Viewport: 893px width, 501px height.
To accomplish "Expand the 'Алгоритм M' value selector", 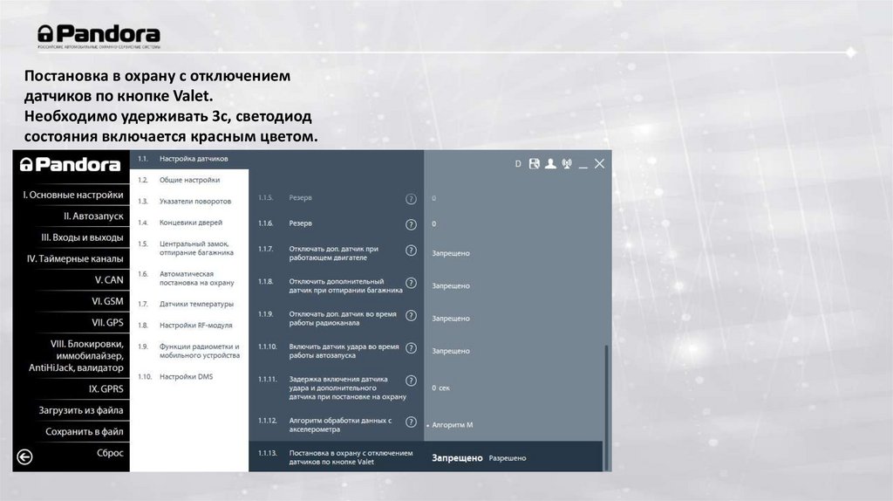I will 453,424.
